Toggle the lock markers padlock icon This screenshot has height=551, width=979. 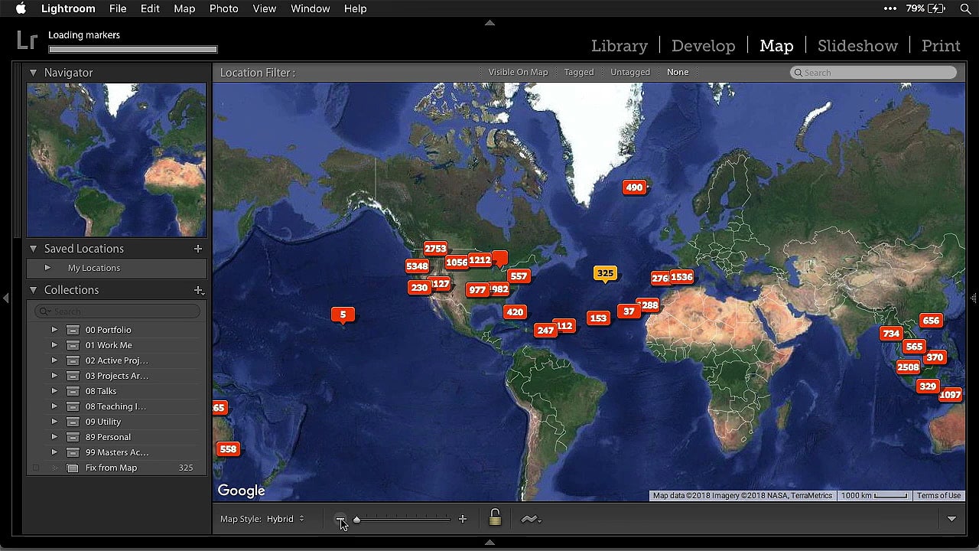pos(495,518)
